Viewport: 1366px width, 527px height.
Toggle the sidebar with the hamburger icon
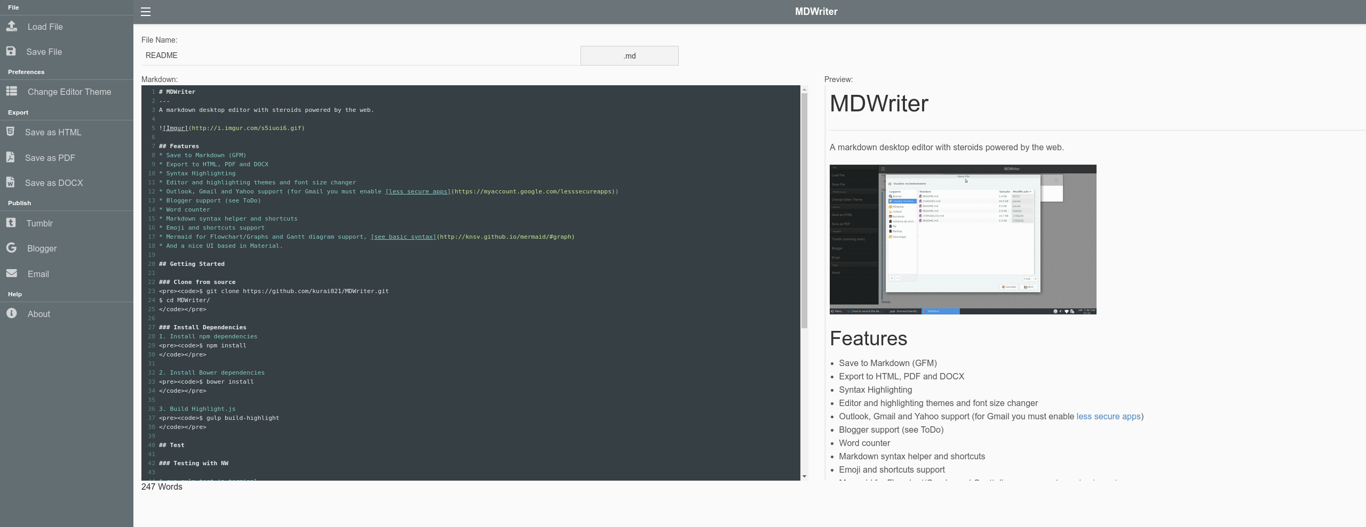pyautogui.click(x=146, y=11)
